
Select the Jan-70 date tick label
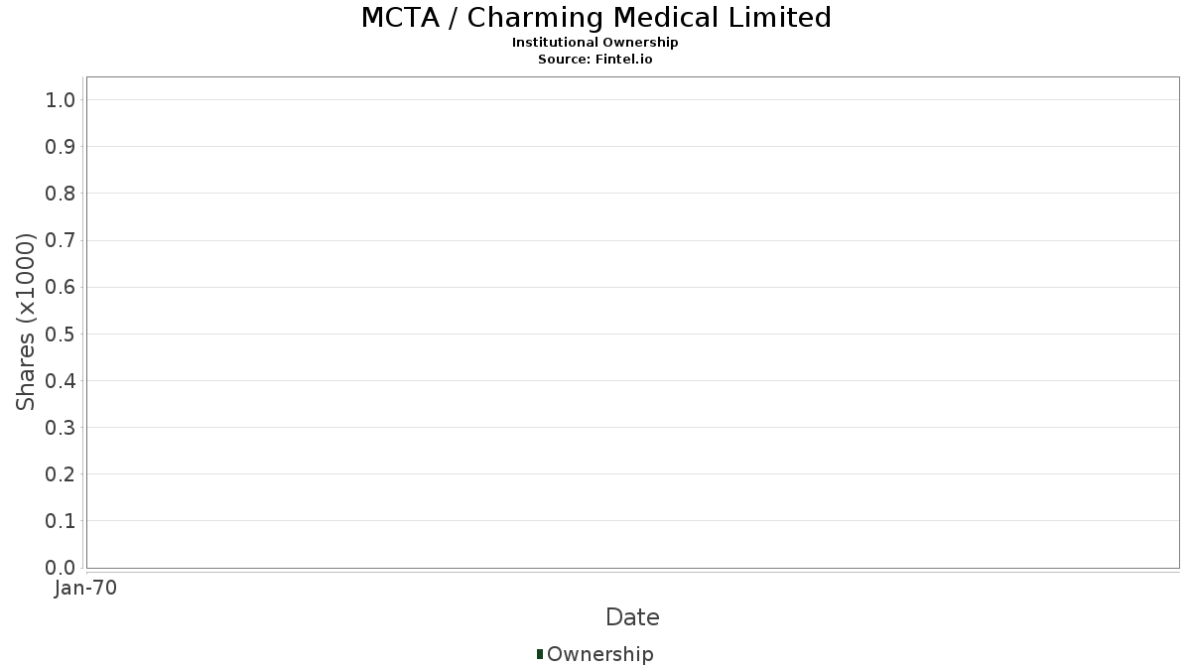pyautogui.click(x=86, y=589)
